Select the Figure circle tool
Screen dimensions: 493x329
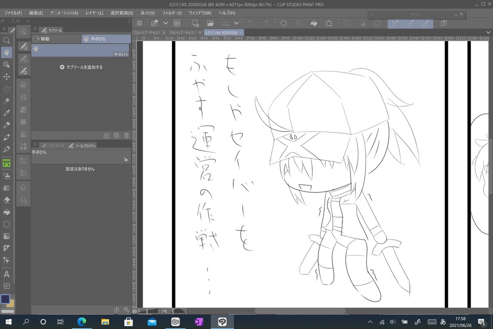[x=7, y=224]
